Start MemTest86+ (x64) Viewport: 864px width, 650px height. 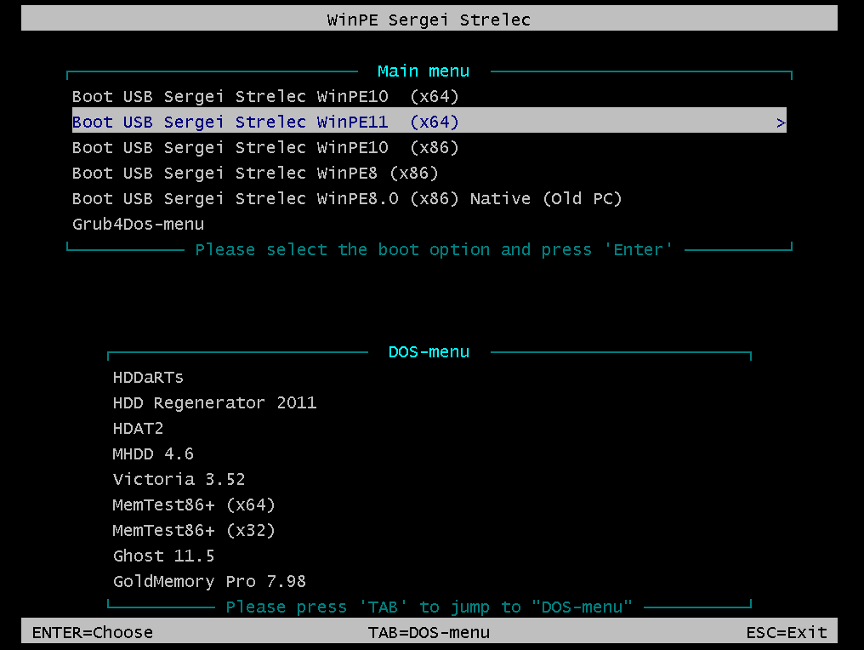194,505
